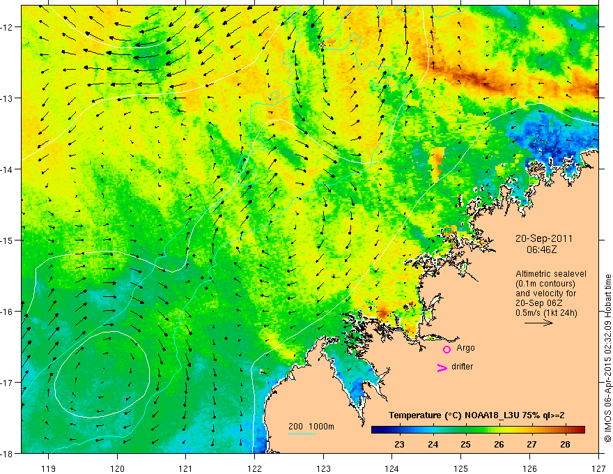Click the '20-Sep-2011' date label
Viewport: 613px width, 474px height.
coord(544,238)
